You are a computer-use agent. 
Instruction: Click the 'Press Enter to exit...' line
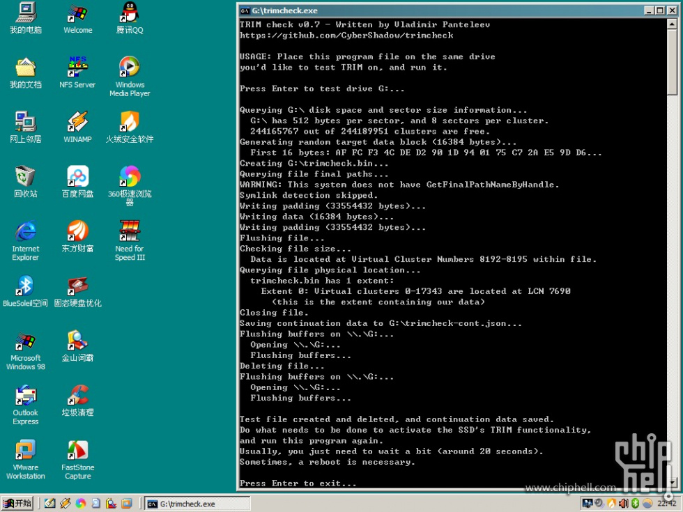(x=298, y=483)
